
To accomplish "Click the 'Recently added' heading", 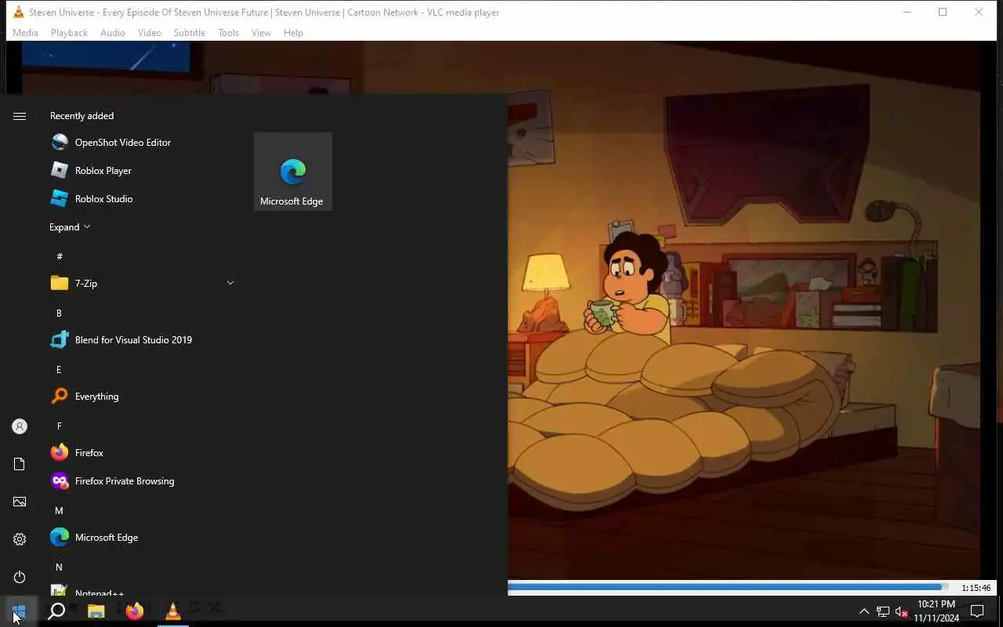I will 81,116.
